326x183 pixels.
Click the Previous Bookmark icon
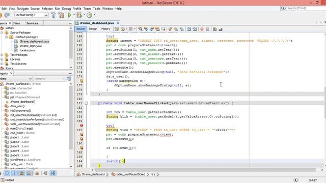pos(170,29)
